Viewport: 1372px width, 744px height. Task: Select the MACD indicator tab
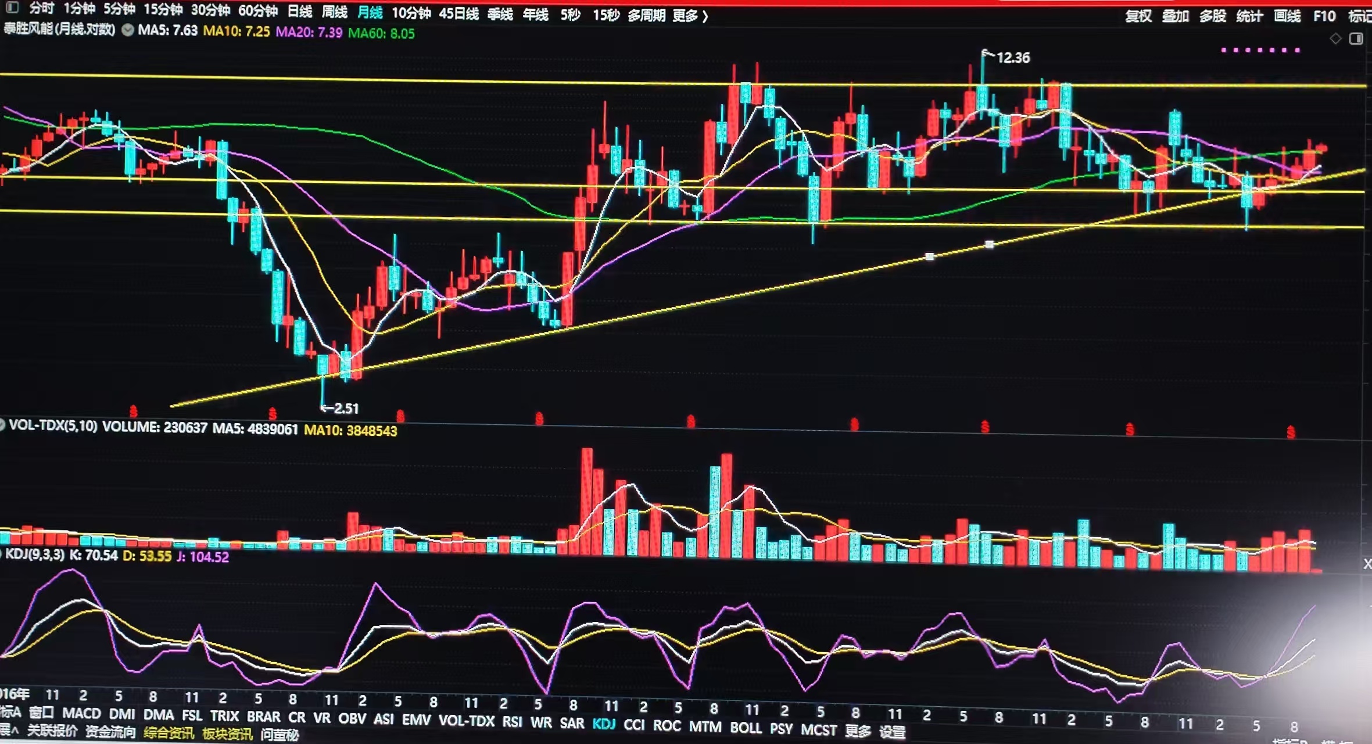point(81,713)
